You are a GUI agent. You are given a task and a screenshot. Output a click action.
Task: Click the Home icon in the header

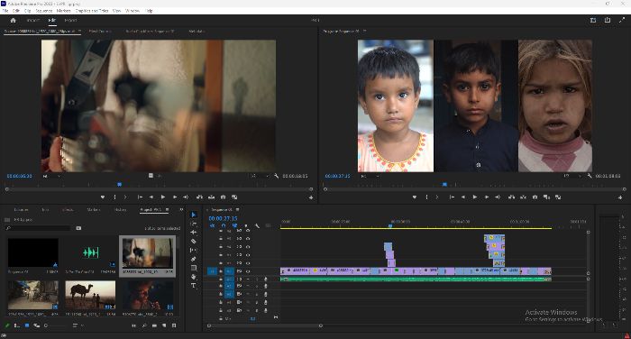click(14, 20)
